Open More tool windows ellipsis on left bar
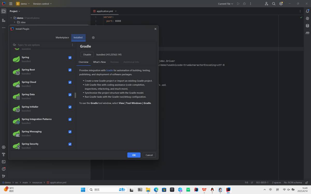 (x=4, y=27)
